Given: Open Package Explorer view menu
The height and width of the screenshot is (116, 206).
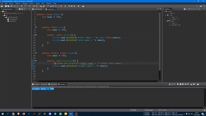Looking at the screenshot, I should pos(24,9).
